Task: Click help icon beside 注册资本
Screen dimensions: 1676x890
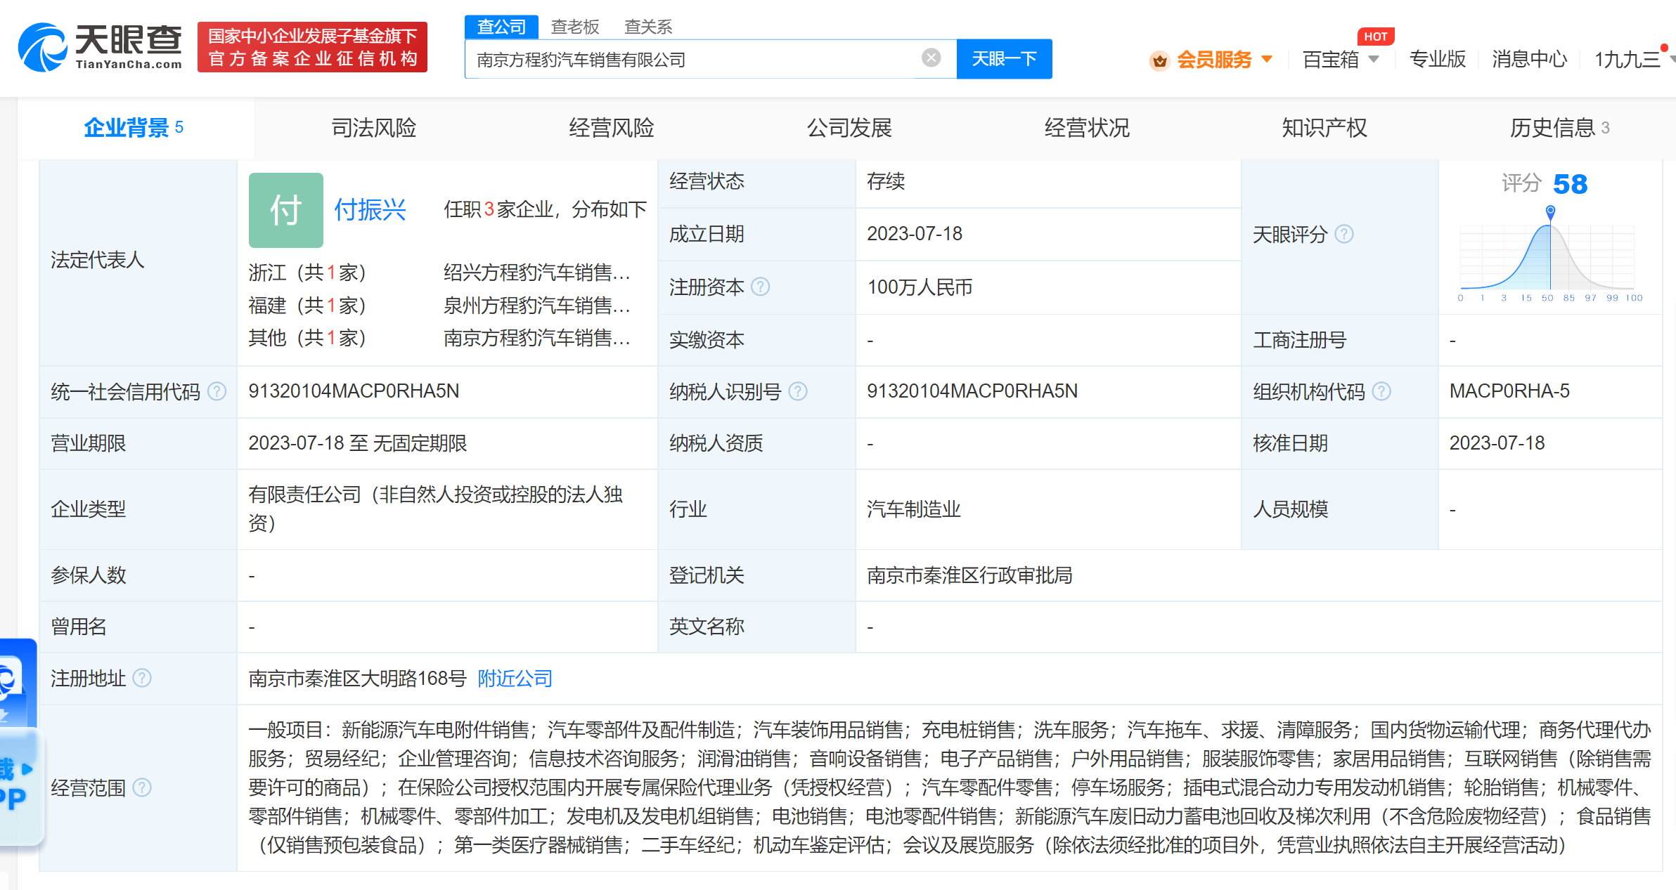Action: (760, 287)
